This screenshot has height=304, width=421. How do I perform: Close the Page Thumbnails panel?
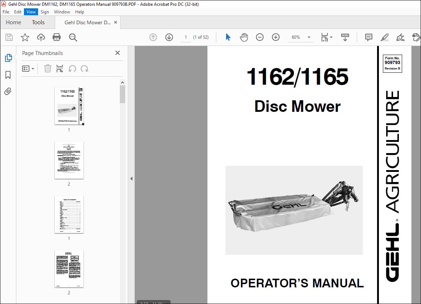point(117,53)
